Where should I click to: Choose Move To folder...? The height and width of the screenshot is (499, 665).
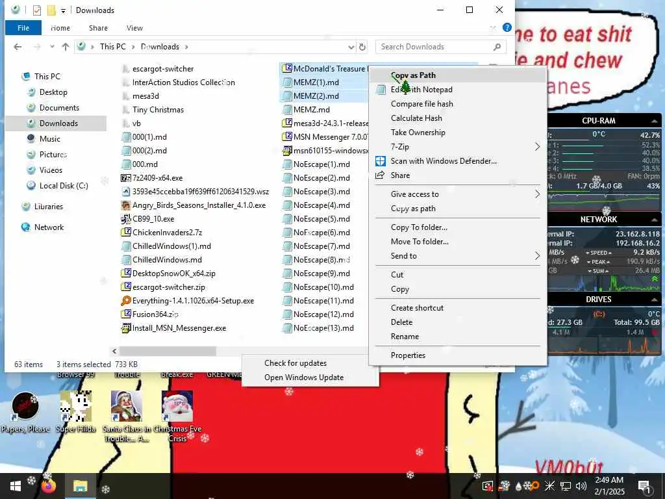457,242
